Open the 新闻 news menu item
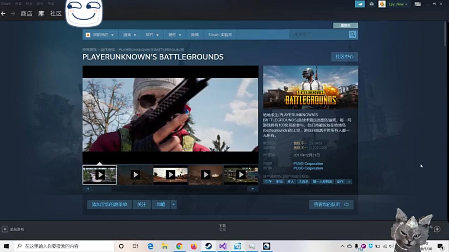This screenshot has width=449, height=252. [x=195, y=35]
